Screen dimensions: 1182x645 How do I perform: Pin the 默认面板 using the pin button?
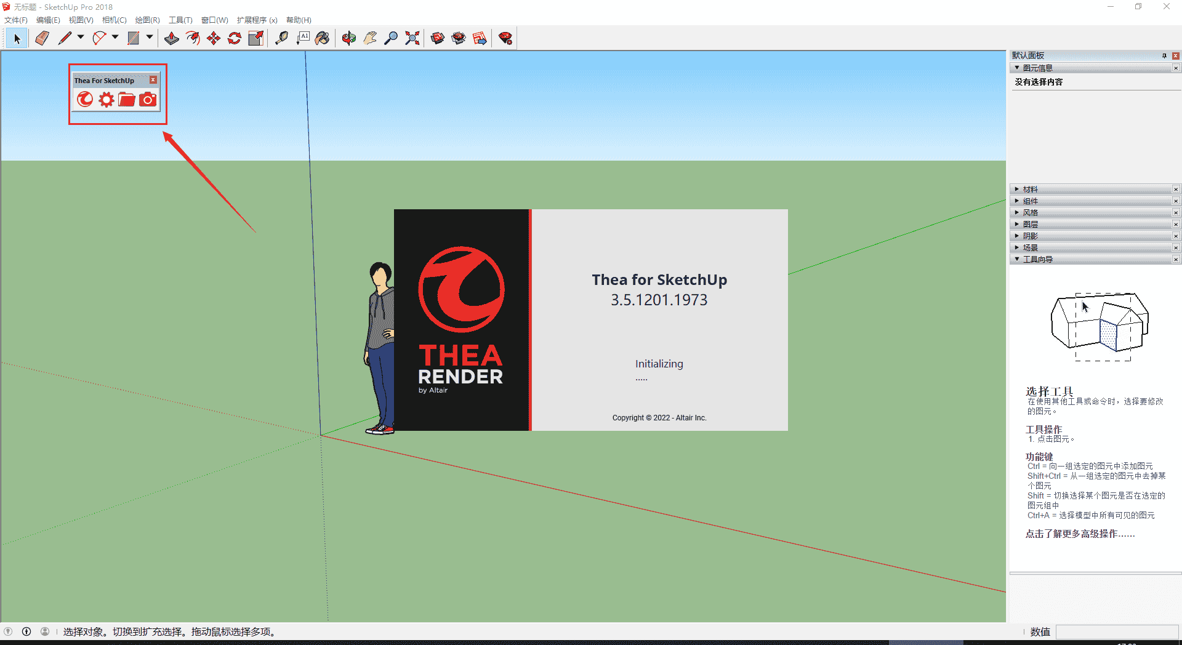(x=1164, y=55)
